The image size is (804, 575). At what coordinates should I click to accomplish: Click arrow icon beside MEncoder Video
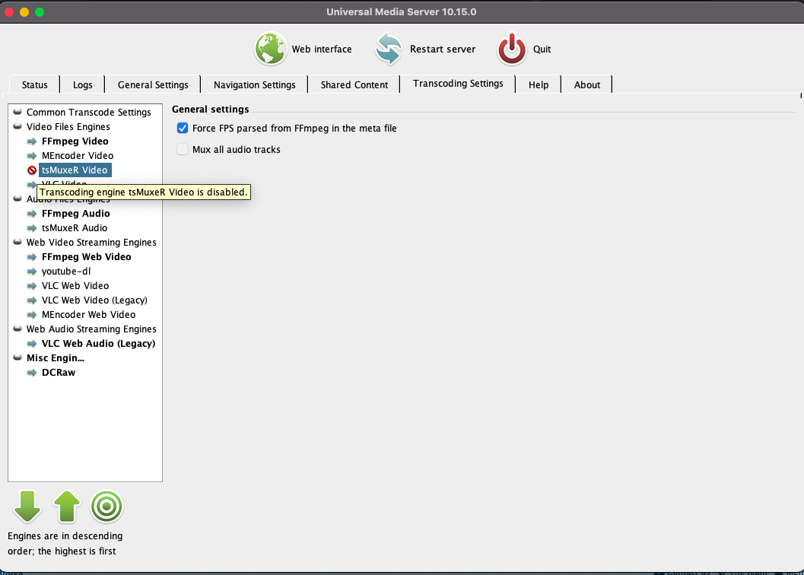(x=32, y=155)
